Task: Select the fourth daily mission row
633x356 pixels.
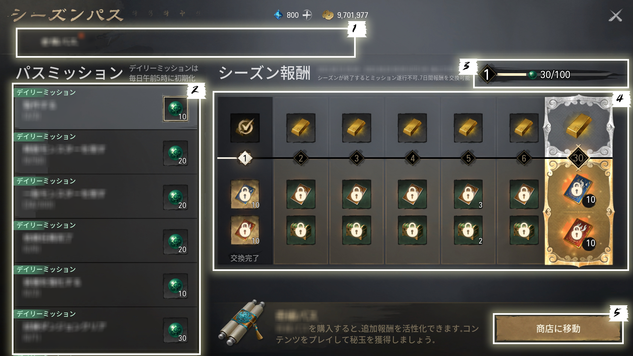Action: point(106,241)
